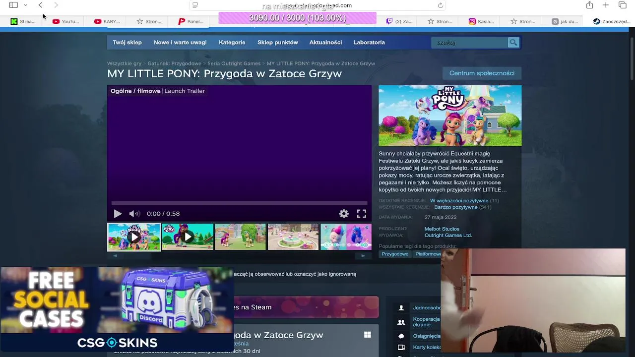The width and height of the screenshot is (635, 357).
Task: Switch to the 'YouTu...' tab
Action: (x=65, y=21)
